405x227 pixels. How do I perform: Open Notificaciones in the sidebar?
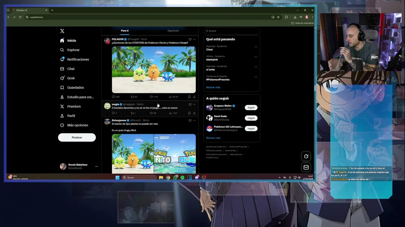click(75, 59)
